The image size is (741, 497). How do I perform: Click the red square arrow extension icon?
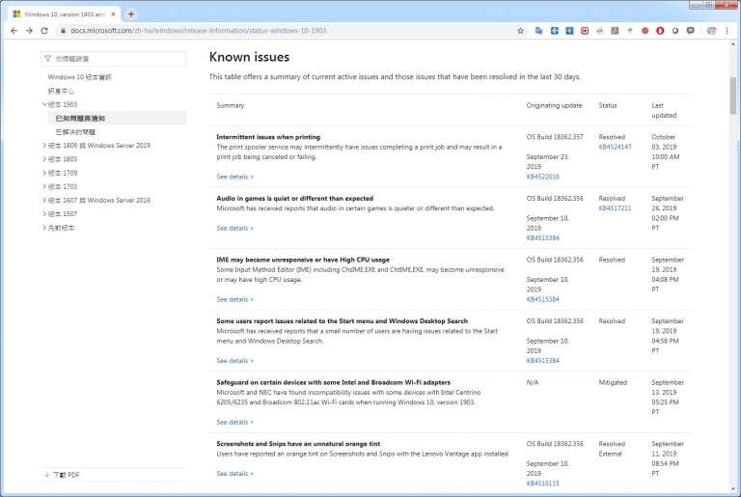coord(585,31)
